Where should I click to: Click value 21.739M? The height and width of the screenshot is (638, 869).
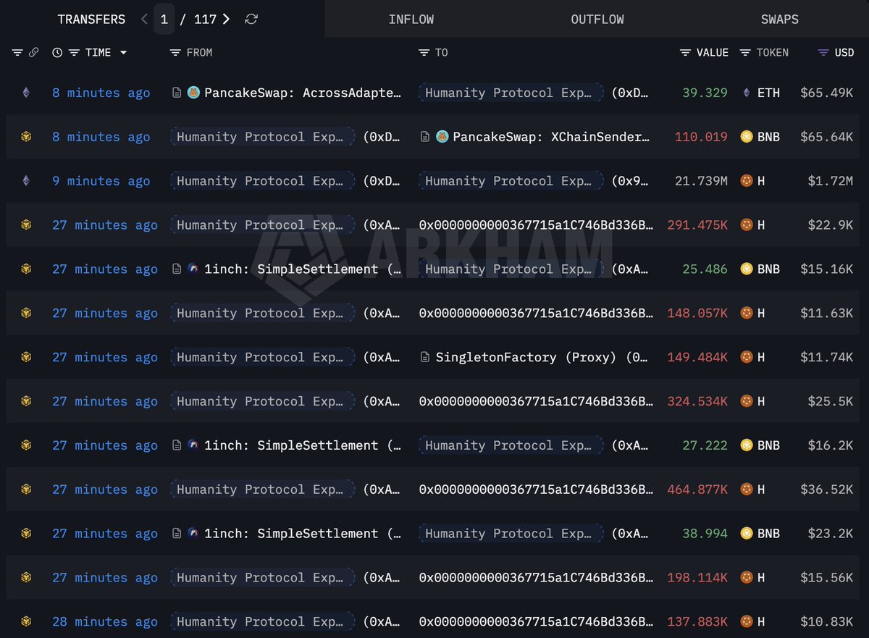701,181
